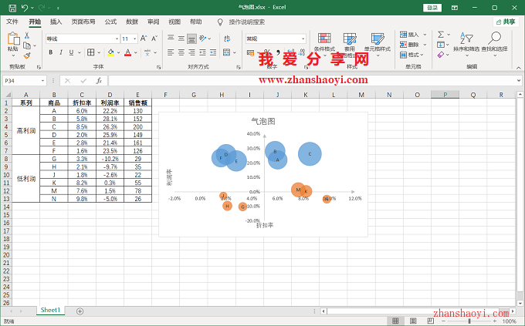
Task: Select the blue bubble labeled C in chart
Action: click(x=310, y=154)
